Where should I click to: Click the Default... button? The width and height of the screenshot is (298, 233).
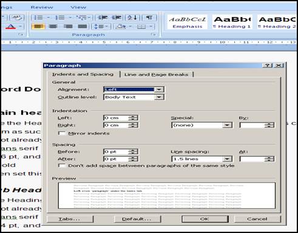pyautogui.click(x=138, y=219)
